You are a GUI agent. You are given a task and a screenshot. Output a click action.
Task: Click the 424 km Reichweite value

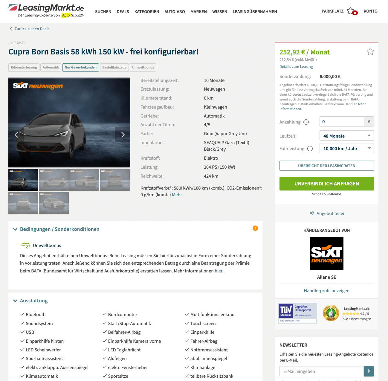[211, 176]
